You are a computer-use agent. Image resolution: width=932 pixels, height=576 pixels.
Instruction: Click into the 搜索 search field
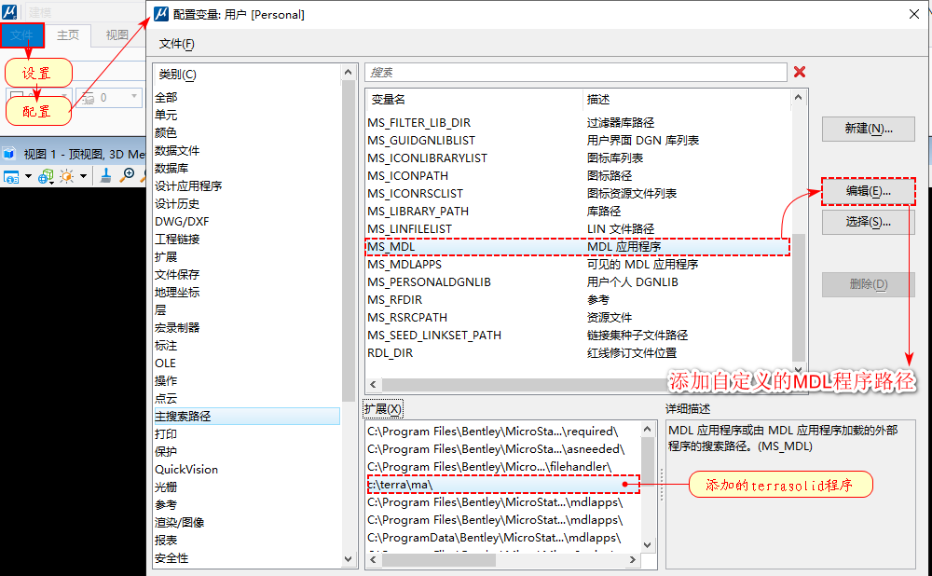[575, 72]
